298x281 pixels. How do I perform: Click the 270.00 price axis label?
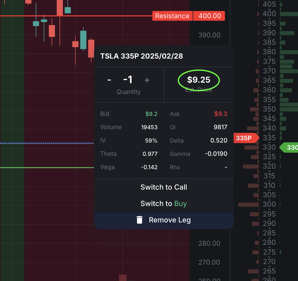[209, 262]
